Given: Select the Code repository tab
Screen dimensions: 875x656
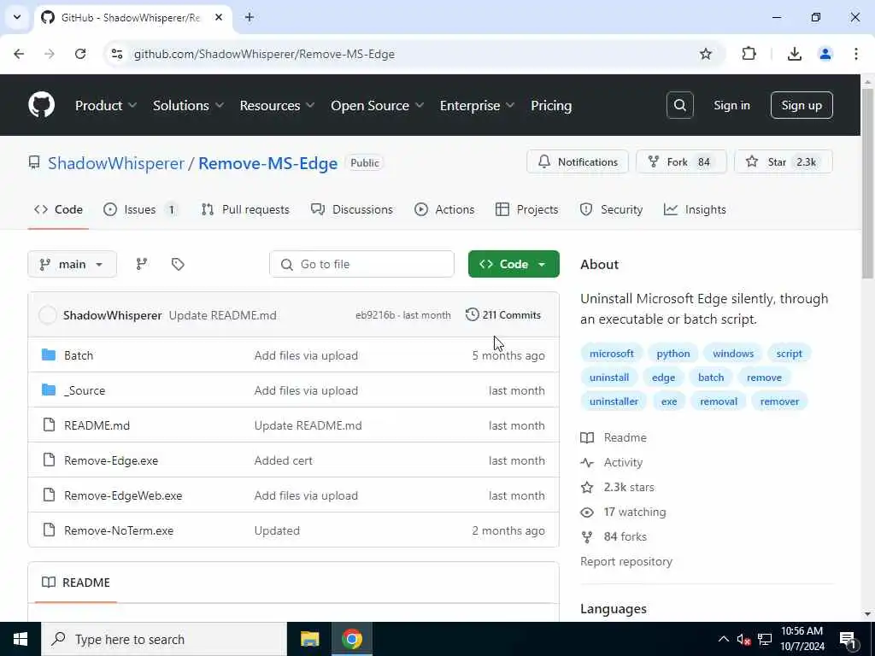Looking at the screenshot, I should (58, 210).
